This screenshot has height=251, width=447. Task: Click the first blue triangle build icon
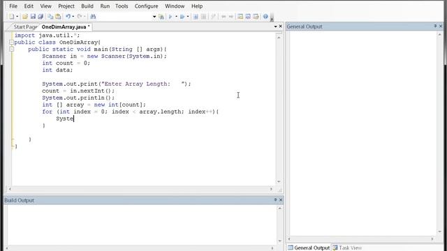[170, 17]
